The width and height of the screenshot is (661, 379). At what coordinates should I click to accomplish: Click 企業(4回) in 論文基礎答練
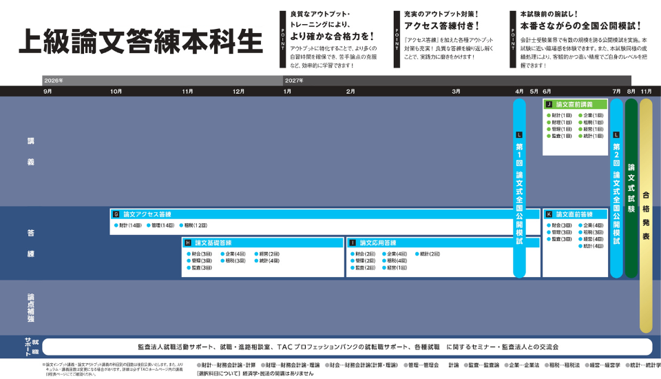[233, 254]
